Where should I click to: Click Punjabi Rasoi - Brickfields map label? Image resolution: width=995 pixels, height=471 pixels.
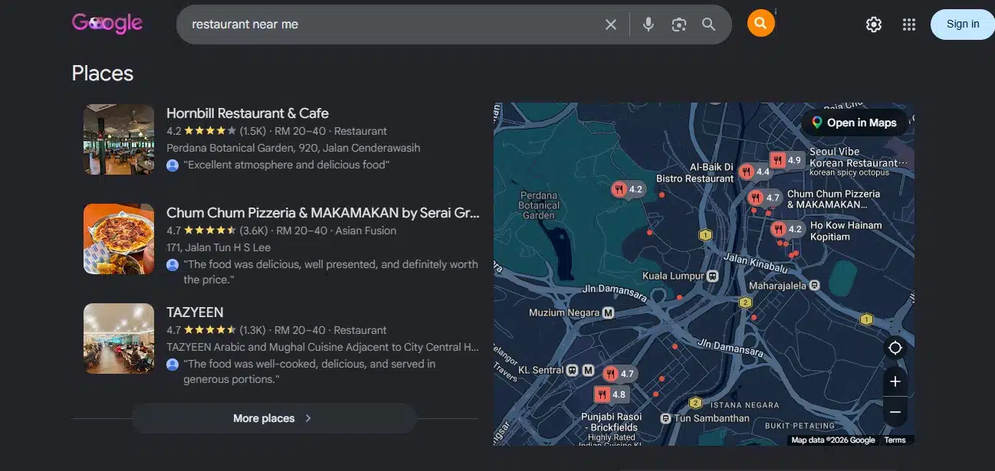(611, 422)
